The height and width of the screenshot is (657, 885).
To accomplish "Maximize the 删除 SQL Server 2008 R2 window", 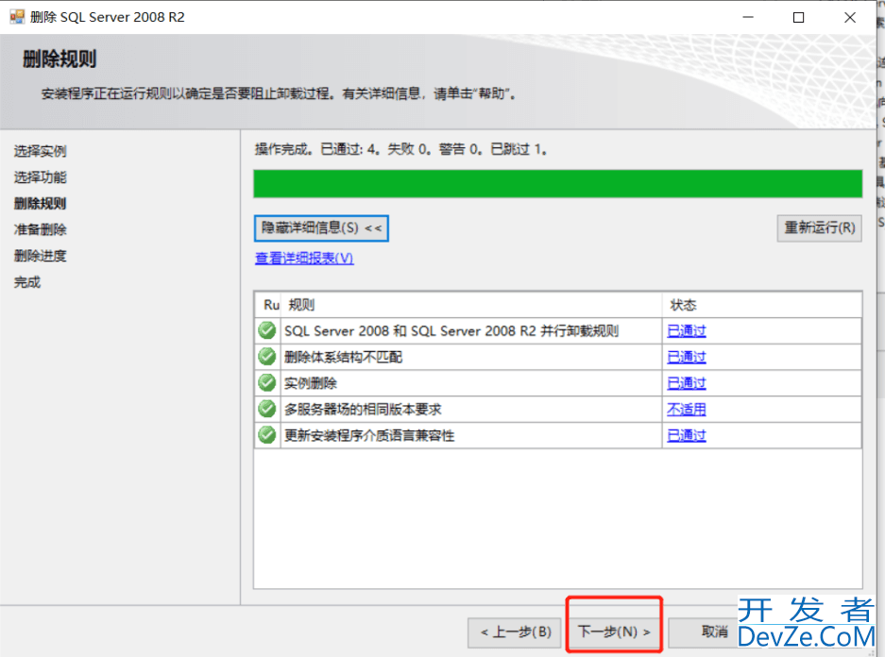I will (798, 18).
